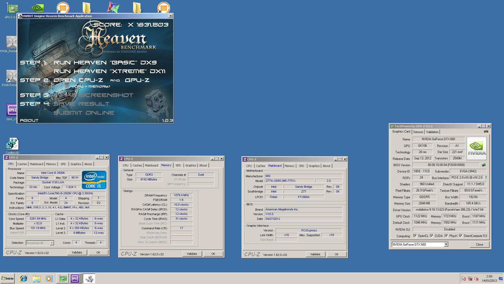
Task: Click the Z77A-GD65 (MS-7751) model field
Action: click(289, 181)
